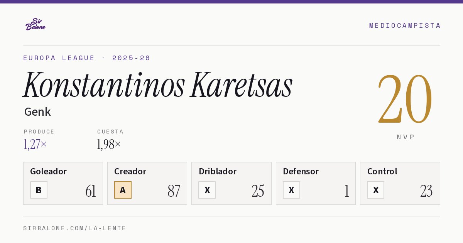Click the Genk club name
The image size is (463, 243).
(x=37, y=112)
